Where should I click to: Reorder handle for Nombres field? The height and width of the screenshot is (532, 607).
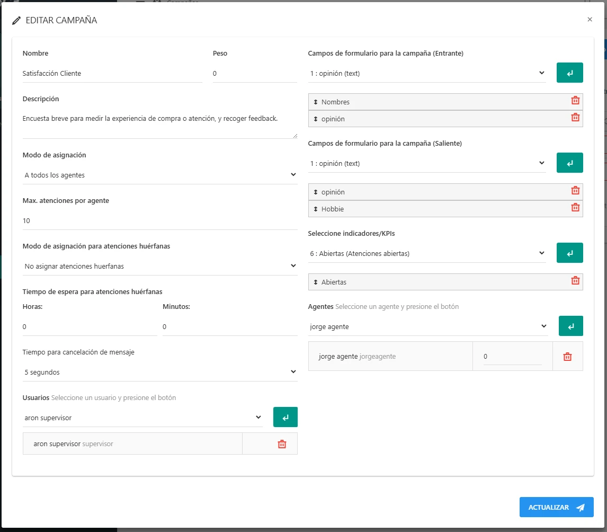(316, 102)
